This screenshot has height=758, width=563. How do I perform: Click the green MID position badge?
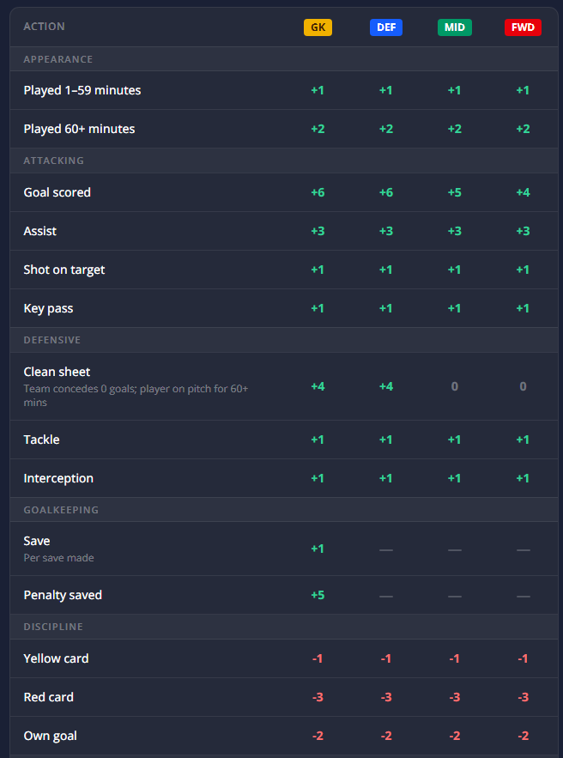(x=454, y=27)
